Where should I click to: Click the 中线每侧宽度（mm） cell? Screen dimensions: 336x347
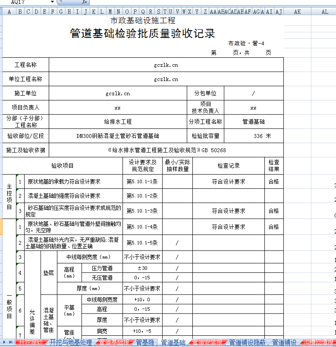[x=90, y=257]
